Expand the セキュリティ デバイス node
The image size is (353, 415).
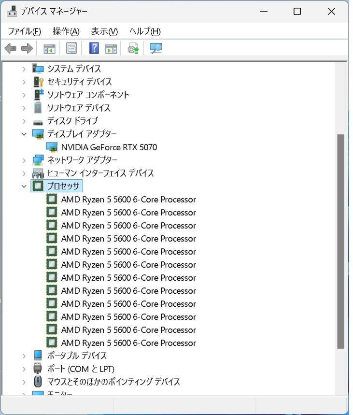(x=24, y=82)
